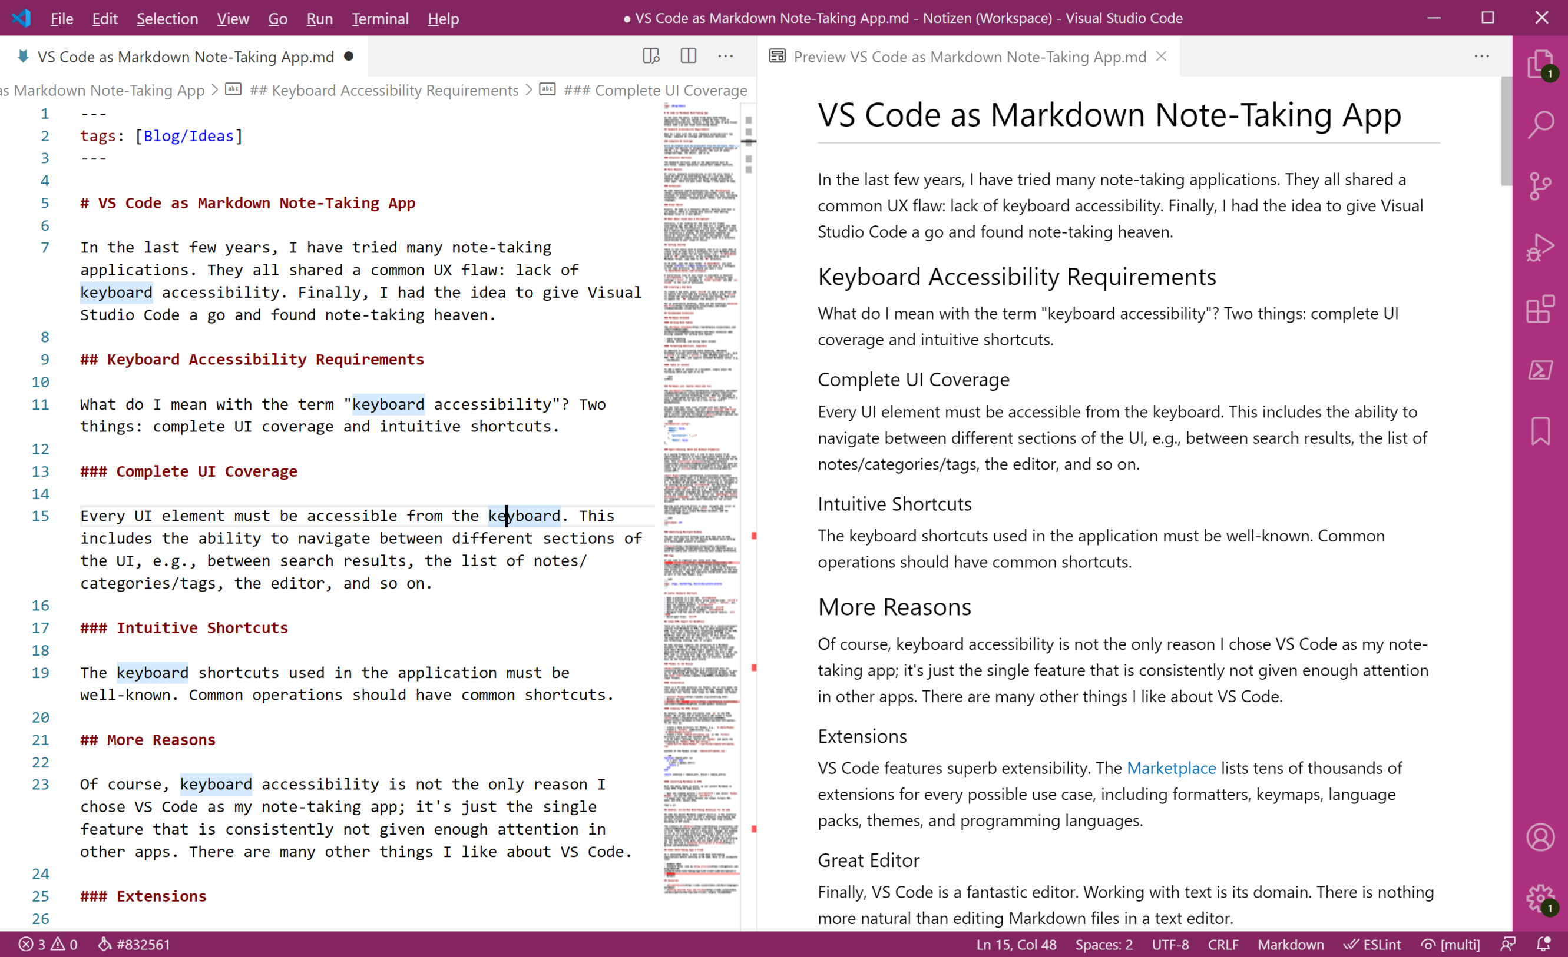Open the Accounts menu icon
1568x957 pixels.
1541,837
